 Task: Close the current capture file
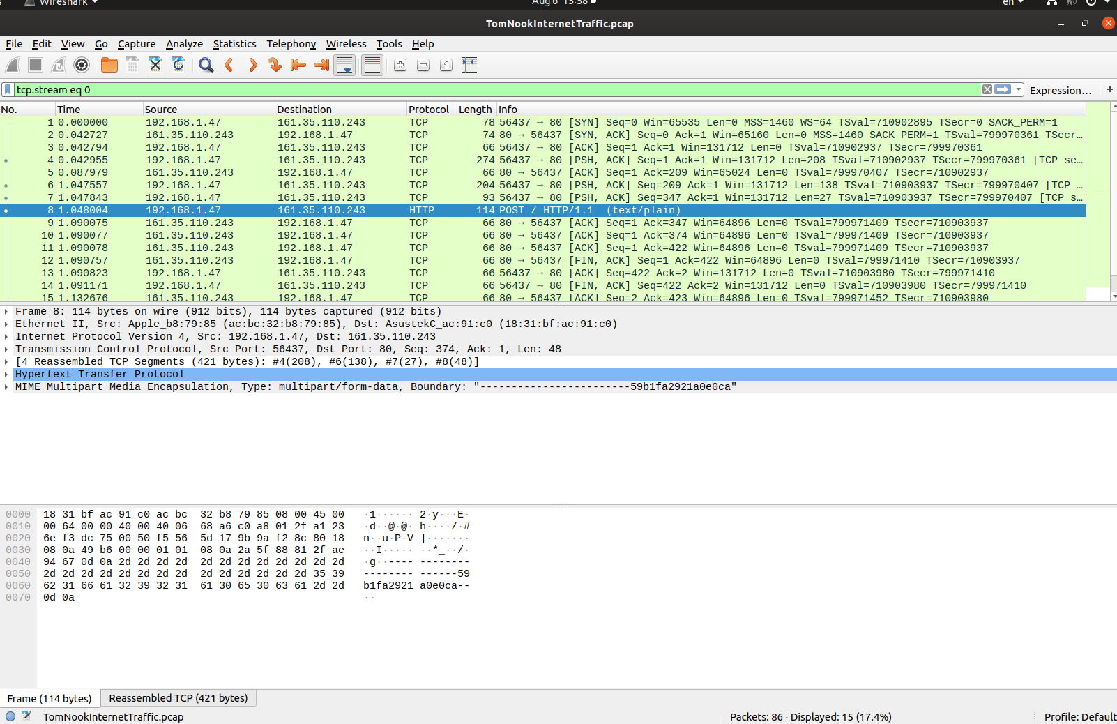(155, 65)
